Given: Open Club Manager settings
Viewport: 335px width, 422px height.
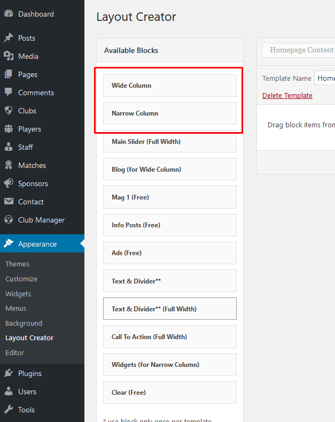Looking at the screenshot, I should pyautogui.click(x=41, y=220).
